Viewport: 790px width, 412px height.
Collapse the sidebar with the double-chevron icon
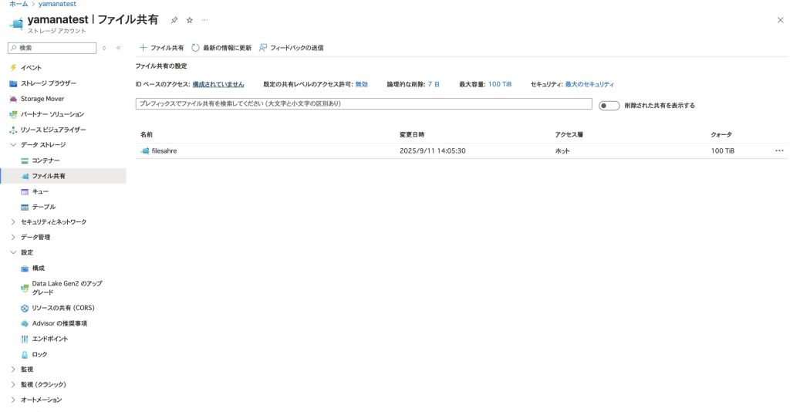118,48
